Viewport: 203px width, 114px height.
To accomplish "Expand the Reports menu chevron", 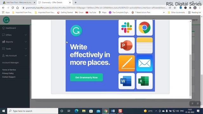I will pyautogui.click(x=26, y=42).
